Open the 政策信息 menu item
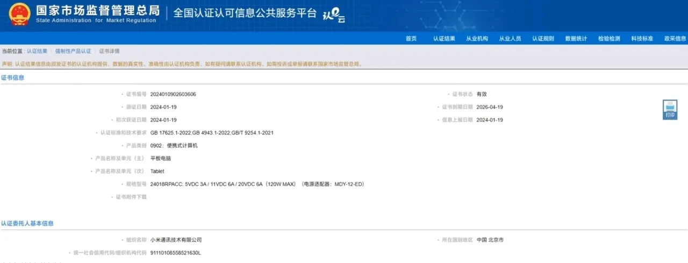The image size is (688, 263). (x=675, y=39)
